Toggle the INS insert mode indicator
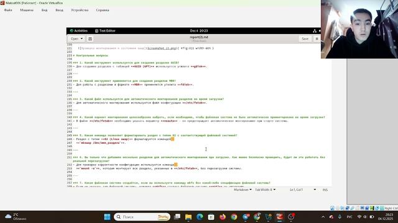This screenshot has height=223, width=398. click(325, 190)
